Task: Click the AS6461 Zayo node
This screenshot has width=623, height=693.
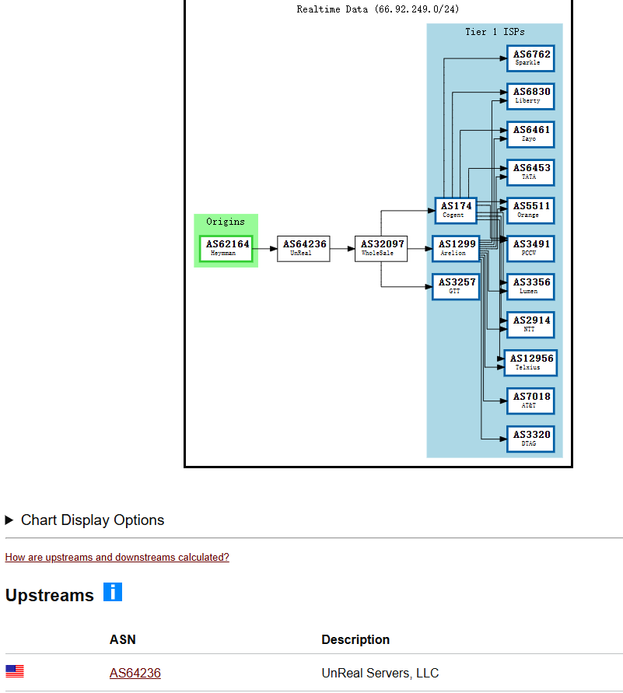Action: (x=530, y=135)
